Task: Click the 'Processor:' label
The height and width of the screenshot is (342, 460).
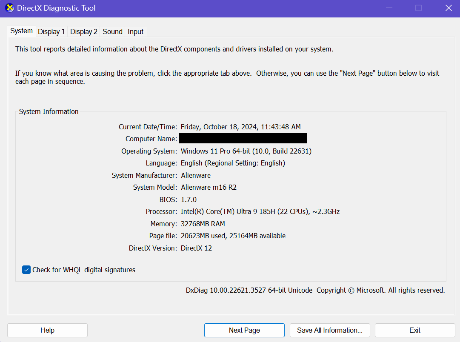Action: (161, 212)
